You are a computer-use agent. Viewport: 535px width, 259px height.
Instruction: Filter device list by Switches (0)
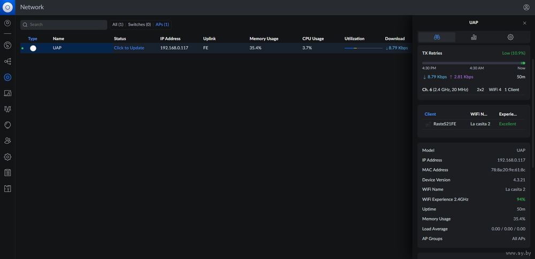point(139,25)
